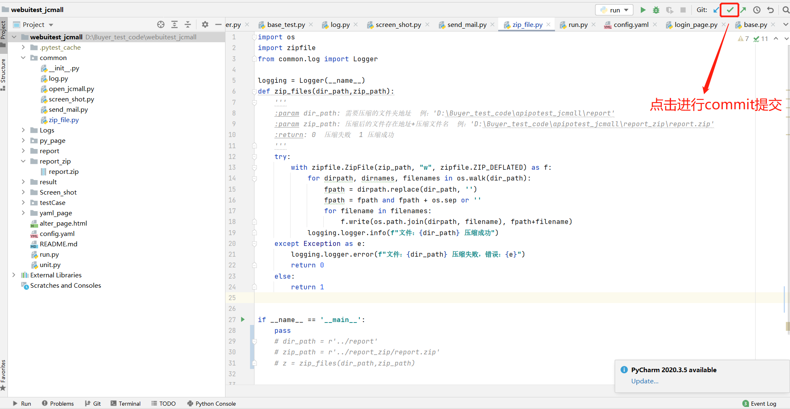Collapse the common folder

[23, 58]
